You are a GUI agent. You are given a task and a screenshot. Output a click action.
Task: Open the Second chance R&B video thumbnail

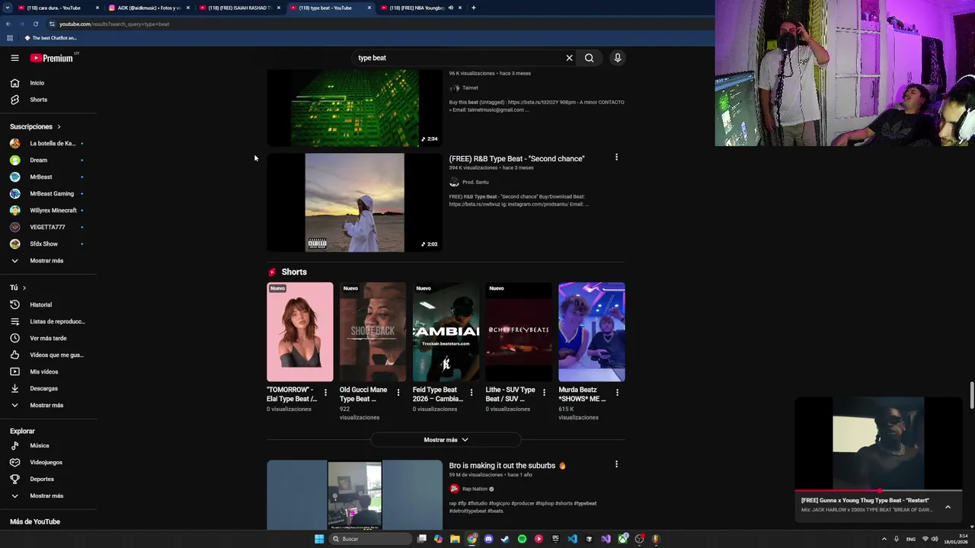tap(354, 202)
